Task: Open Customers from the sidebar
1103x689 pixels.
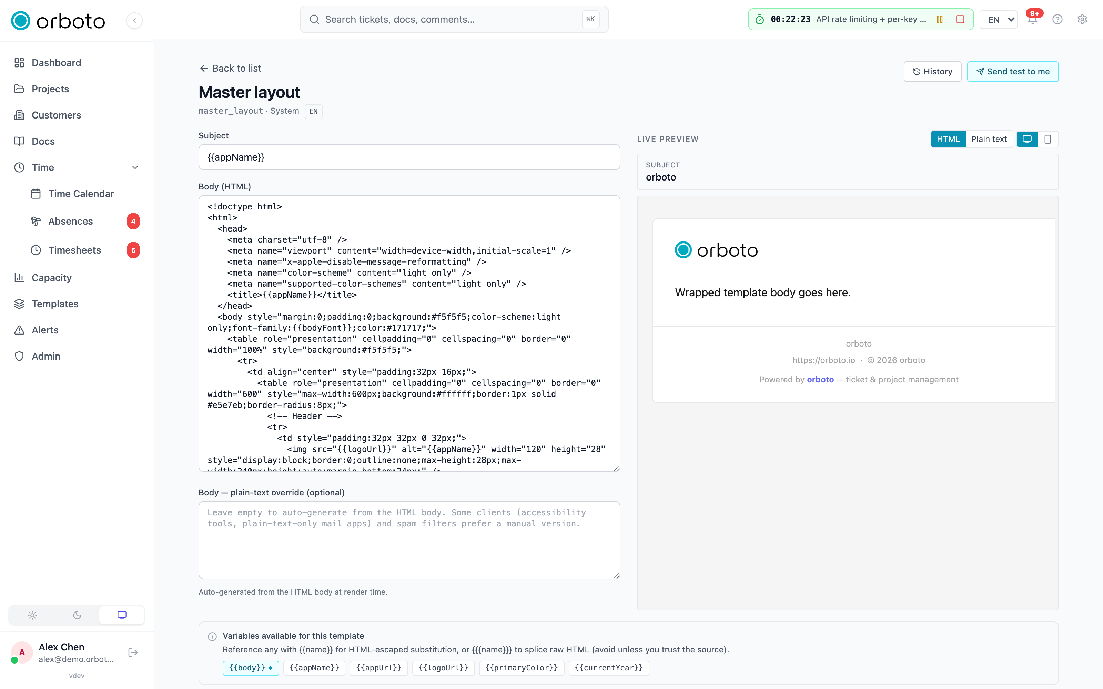Action: pyautogui.click(x=56, y=115)
